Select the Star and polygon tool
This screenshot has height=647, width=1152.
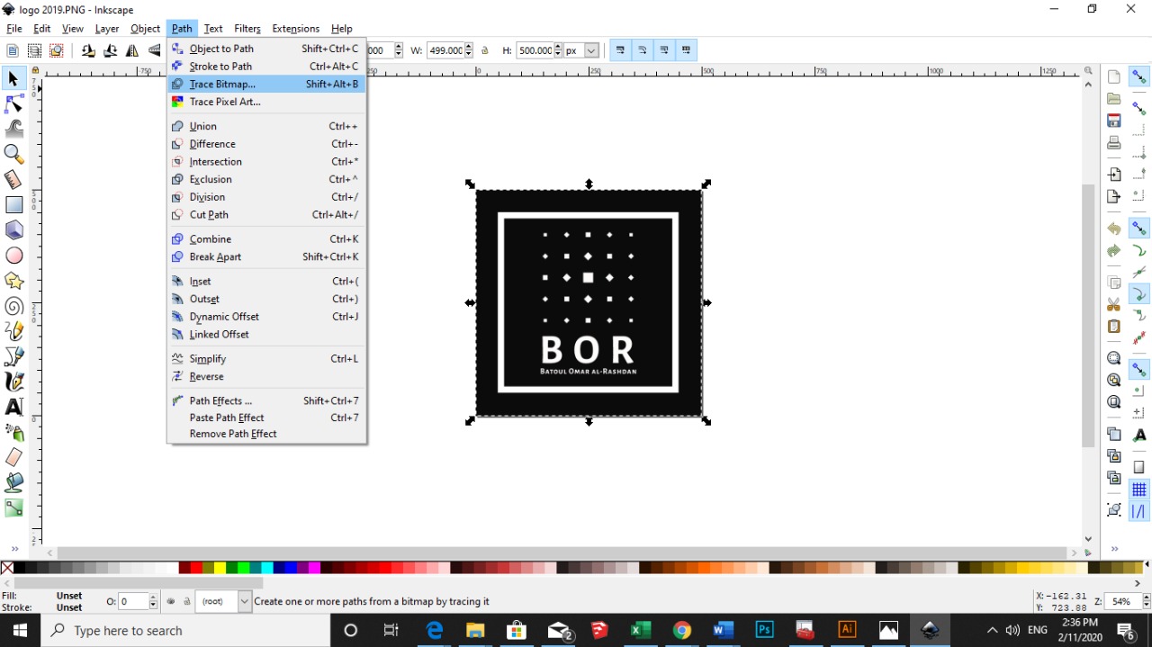(x=13, y=281)
